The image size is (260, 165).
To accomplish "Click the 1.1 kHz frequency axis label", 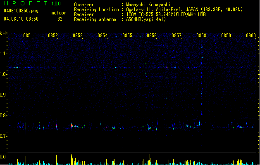I will pos(4,54).
